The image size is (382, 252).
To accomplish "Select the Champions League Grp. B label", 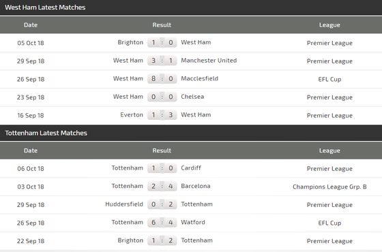I will pyautogui.click(x=329, y=187).
